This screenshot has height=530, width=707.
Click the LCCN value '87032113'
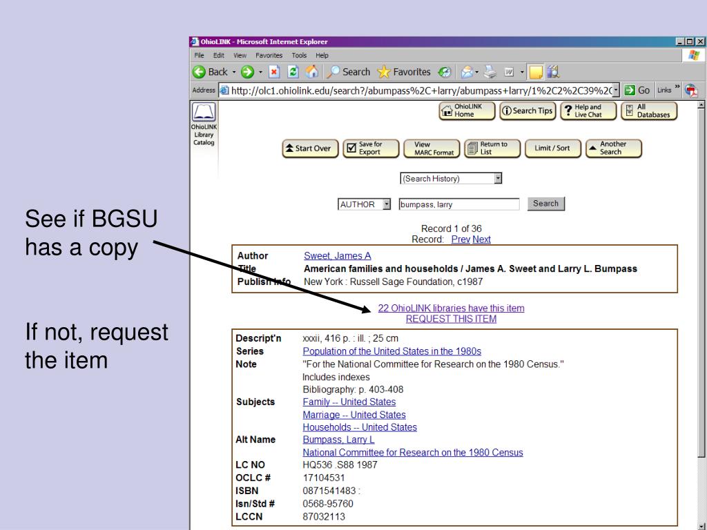point(324,516)
